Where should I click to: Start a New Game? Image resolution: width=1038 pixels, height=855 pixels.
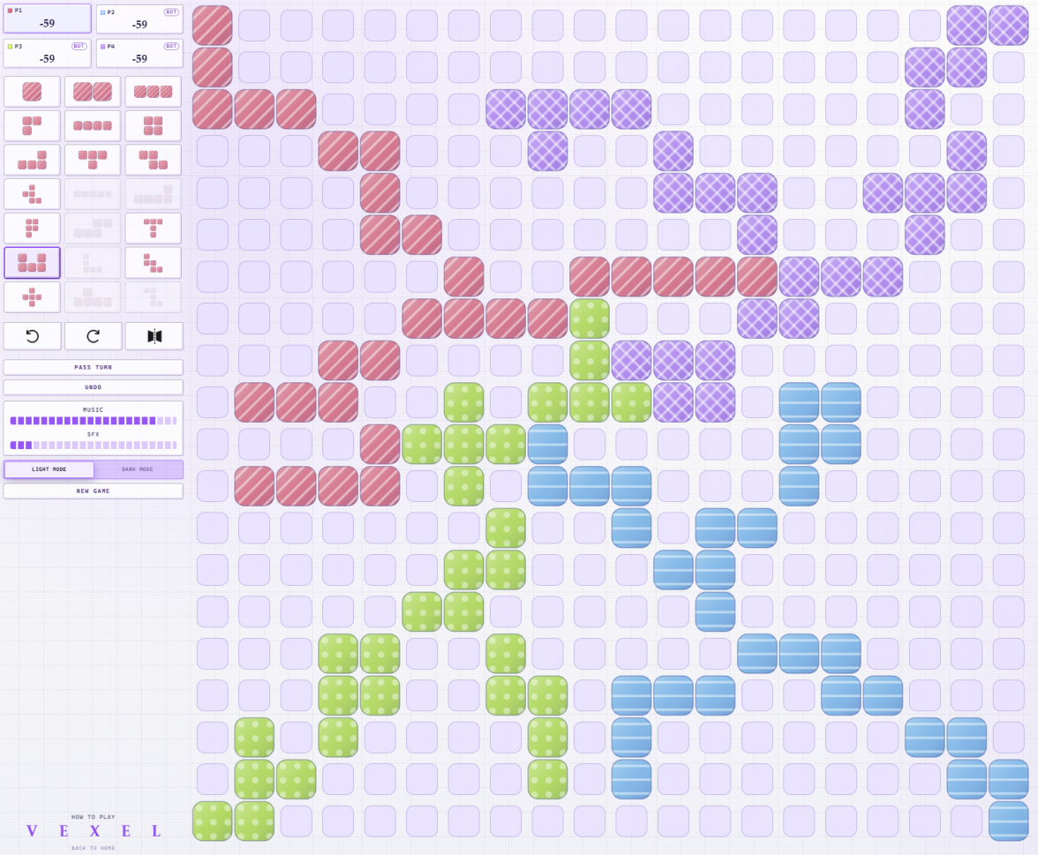point(93,491)
